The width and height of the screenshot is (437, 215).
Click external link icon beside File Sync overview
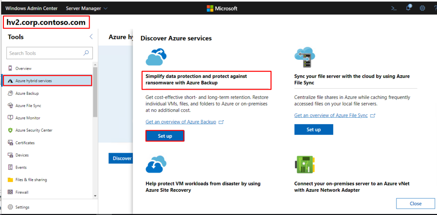click(x=373, y=115)
